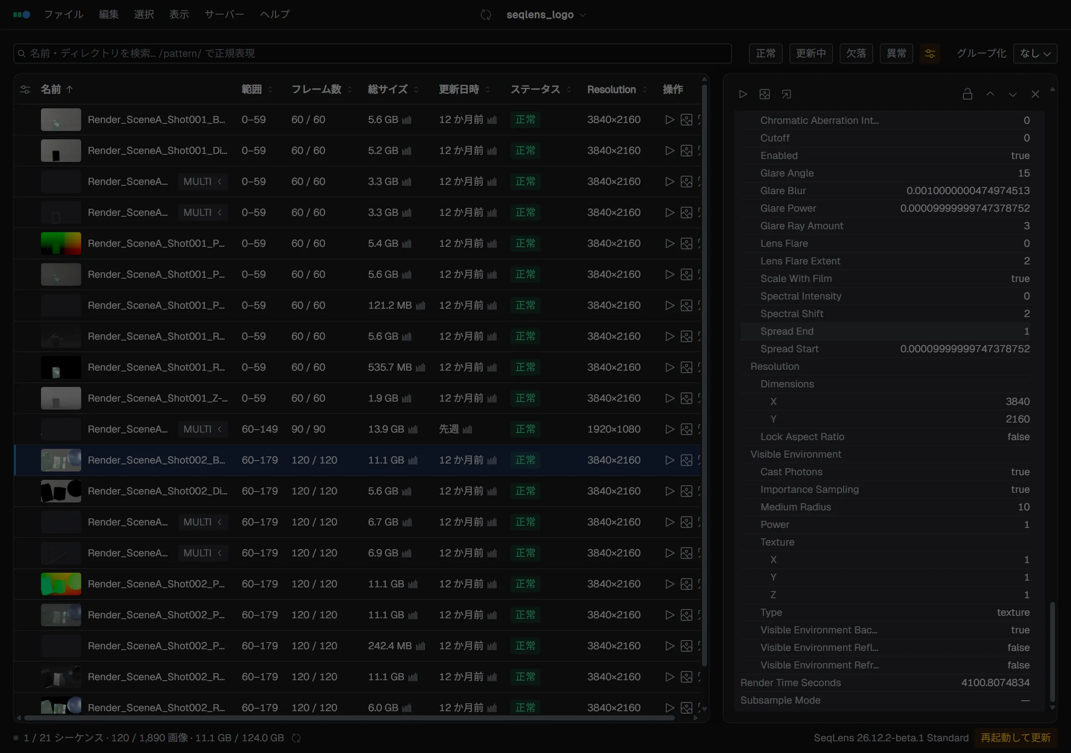Pop out the details panel in new window
1071x753 pixels.
click(x=787, y=94)
